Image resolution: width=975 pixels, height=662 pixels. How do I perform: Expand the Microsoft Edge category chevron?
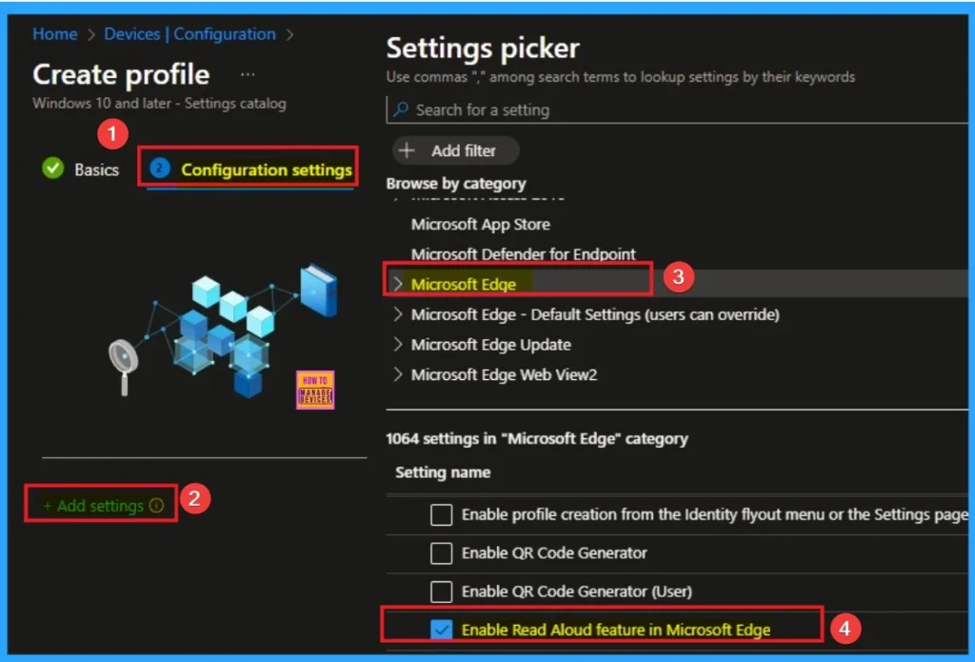click(x=398, y=285)
